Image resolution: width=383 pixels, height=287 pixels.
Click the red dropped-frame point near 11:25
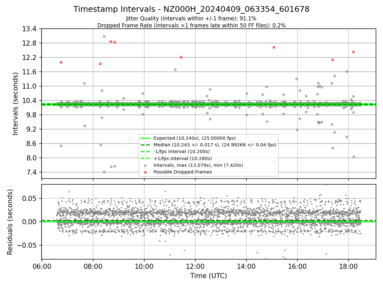coord(181,57)
